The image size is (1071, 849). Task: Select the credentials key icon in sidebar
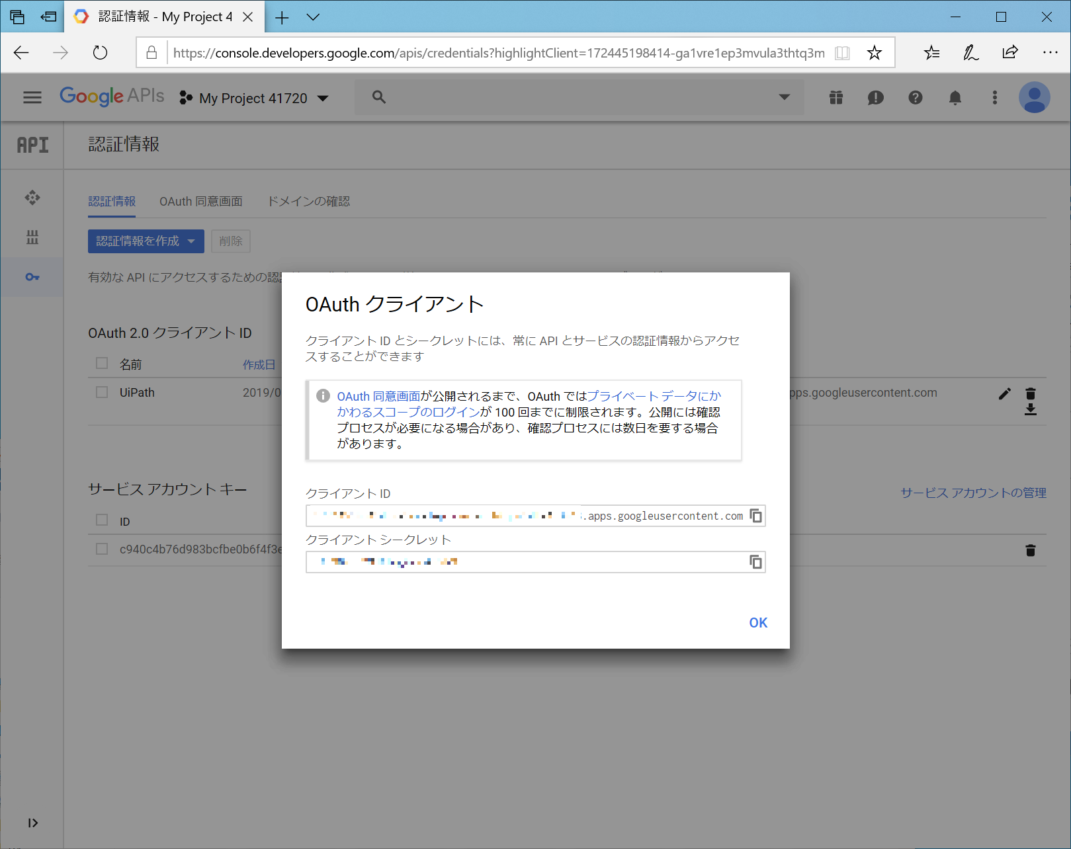[32, 277]
